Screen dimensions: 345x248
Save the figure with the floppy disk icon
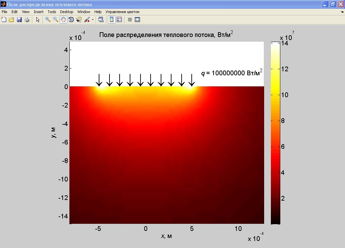pyautogui.click(x=19, y=20)
